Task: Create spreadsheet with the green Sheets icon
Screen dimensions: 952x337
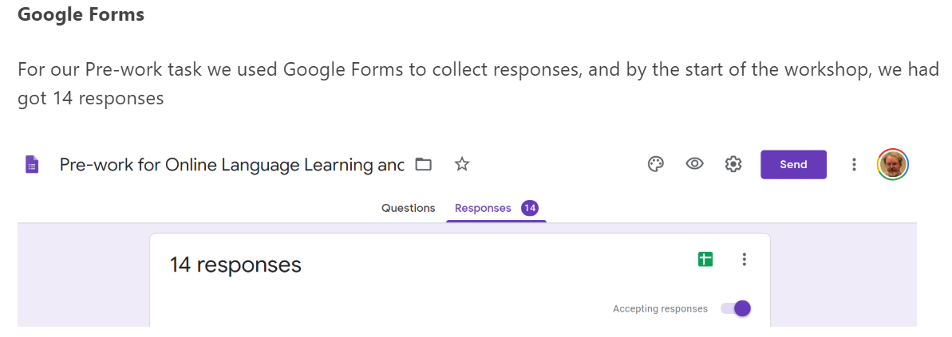Action: coord(705,259)
